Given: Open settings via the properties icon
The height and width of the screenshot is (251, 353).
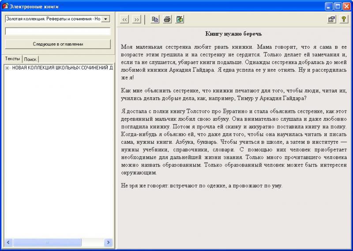Looking at the screenshot, I should (331, 19).
